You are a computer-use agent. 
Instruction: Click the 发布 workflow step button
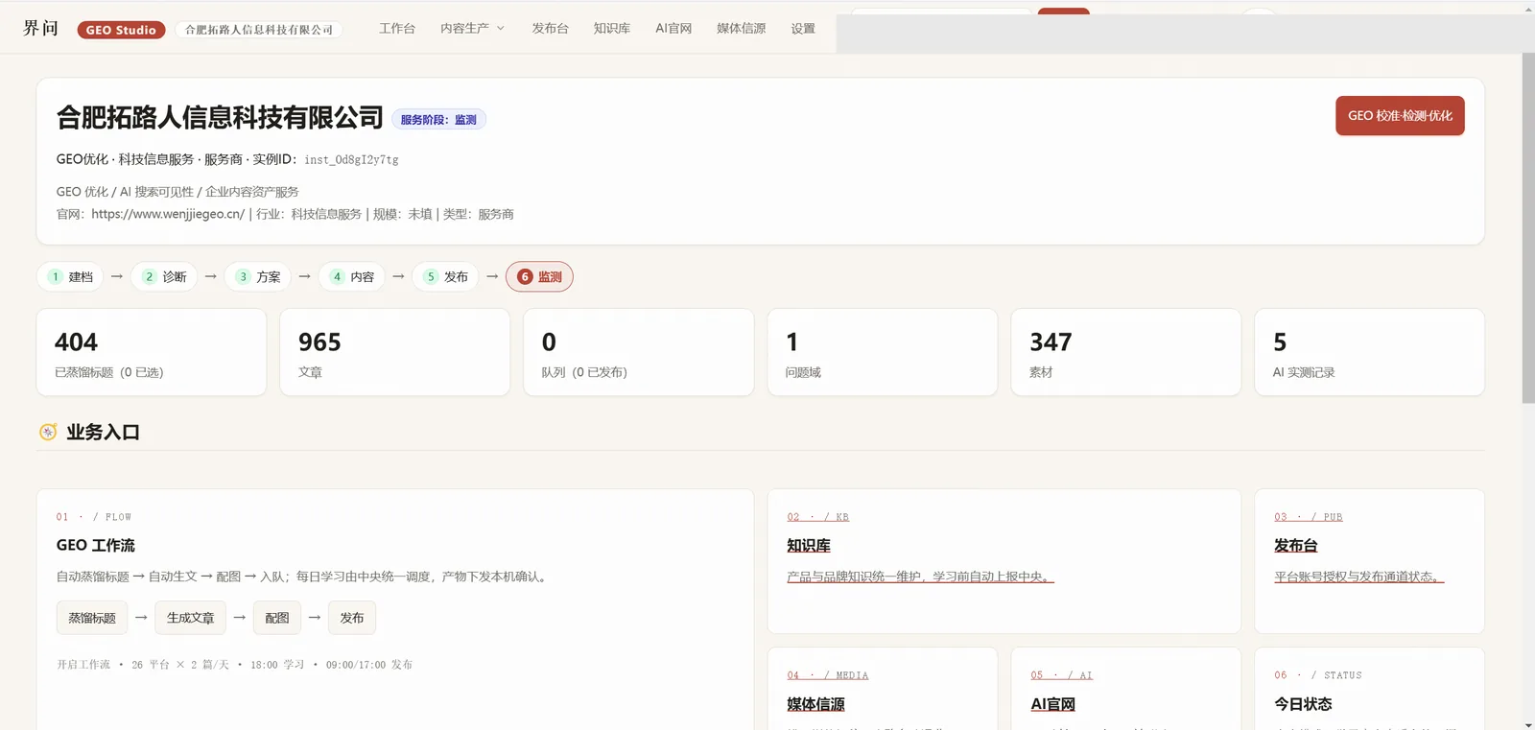tap(352, 618)
